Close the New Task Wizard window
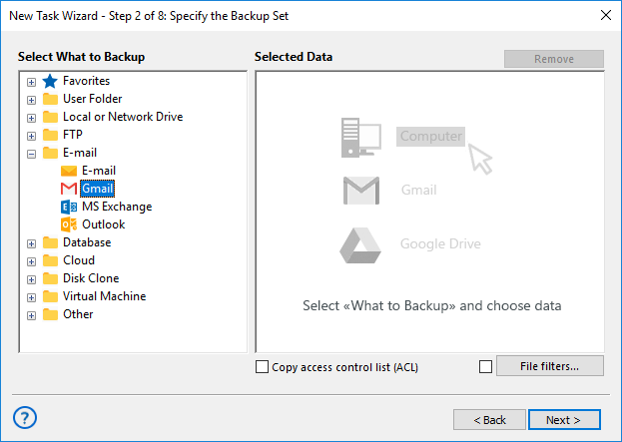The width and height of the screenshot is (622, 442). 604,14
